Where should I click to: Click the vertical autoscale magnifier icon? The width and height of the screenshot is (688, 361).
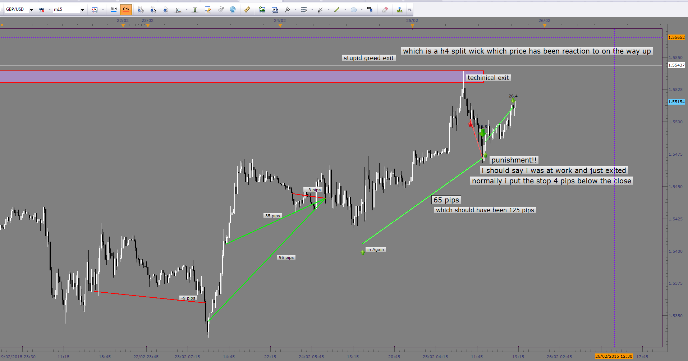[x=178, y=10]
